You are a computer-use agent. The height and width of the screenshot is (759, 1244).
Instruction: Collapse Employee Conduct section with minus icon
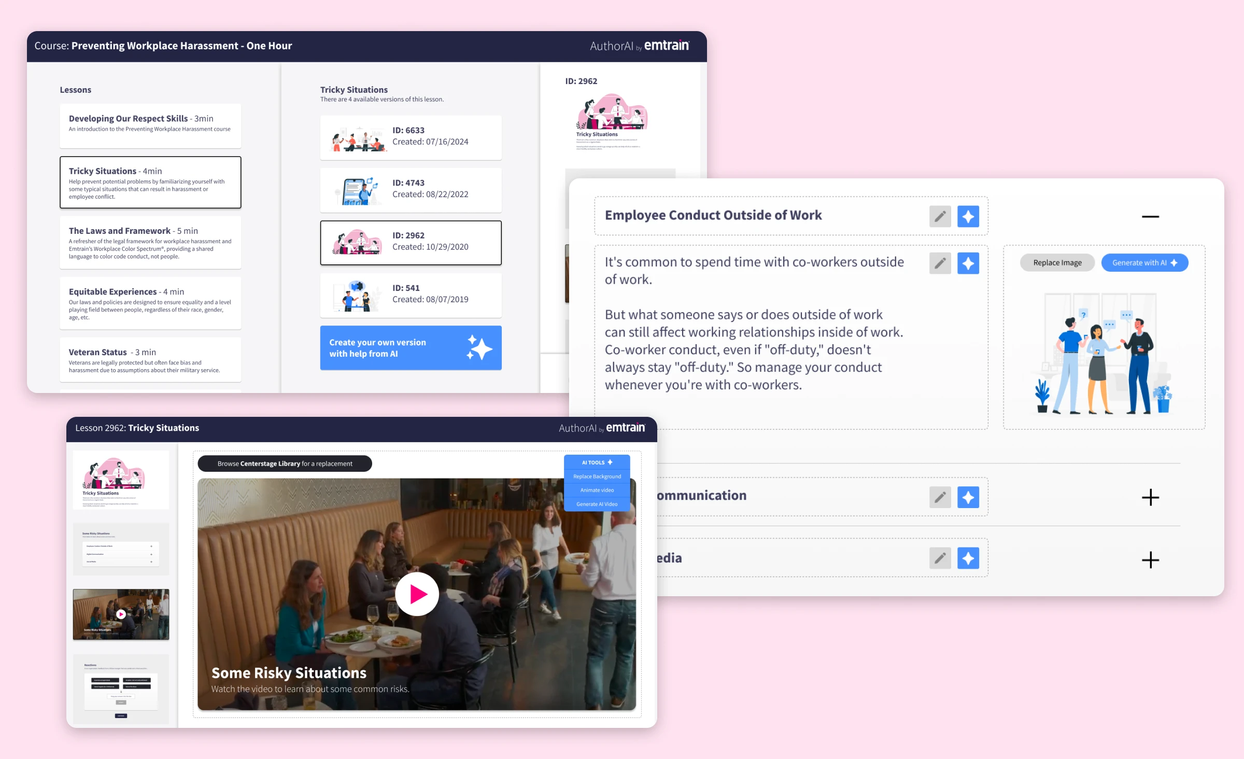(1150, 217)
